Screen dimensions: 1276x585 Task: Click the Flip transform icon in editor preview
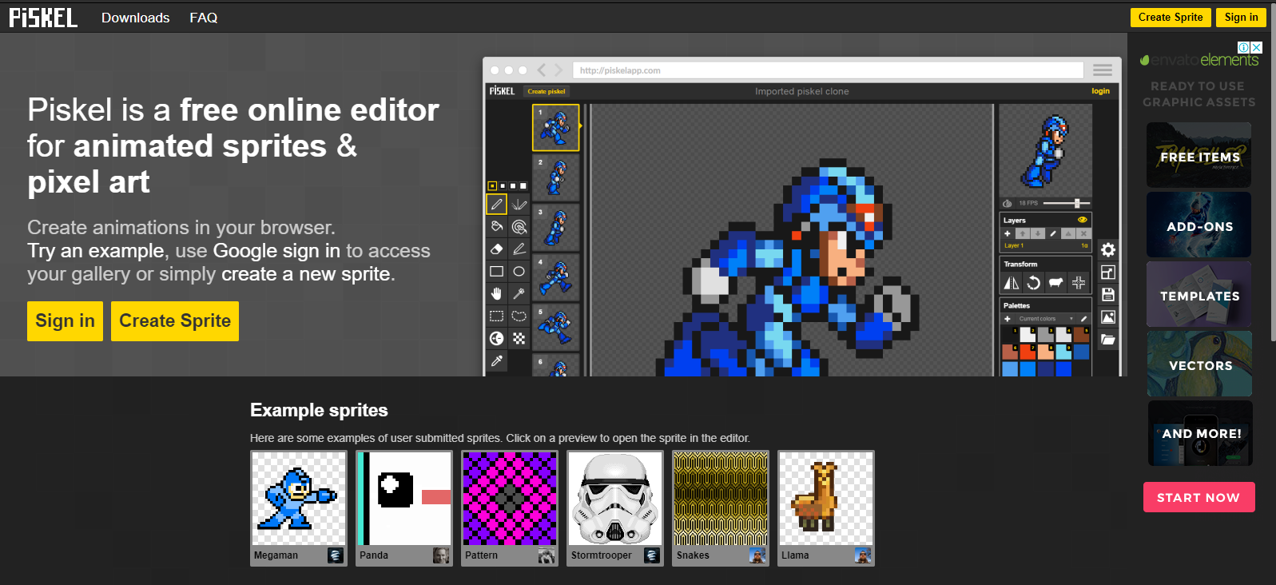coord(1012,283)
